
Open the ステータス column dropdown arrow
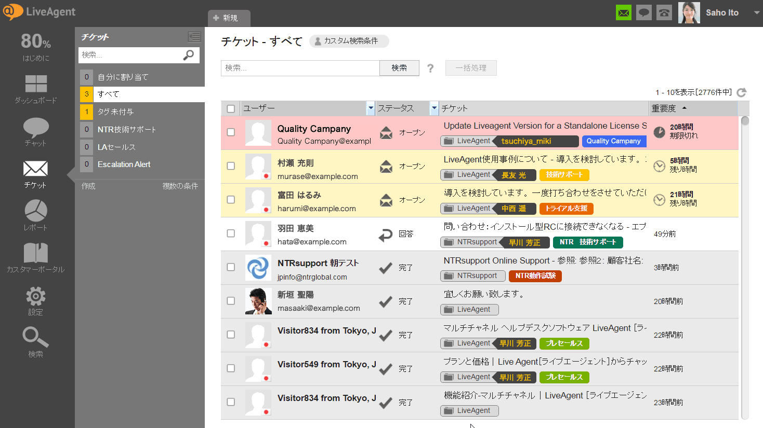click(x=434, y=108)
